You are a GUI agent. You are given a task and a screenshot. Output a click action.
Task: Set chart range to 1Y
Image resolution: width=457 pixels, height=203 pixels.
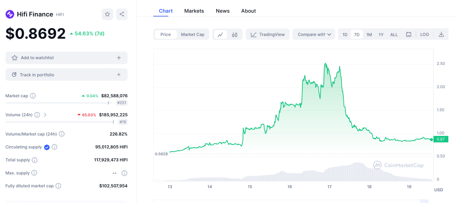tap(381, 34)
